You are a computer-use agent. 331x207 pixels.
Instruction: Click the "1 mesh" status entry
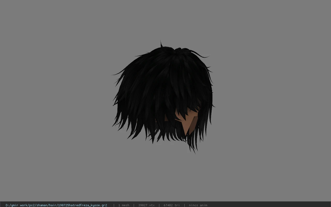coord(124,205)
